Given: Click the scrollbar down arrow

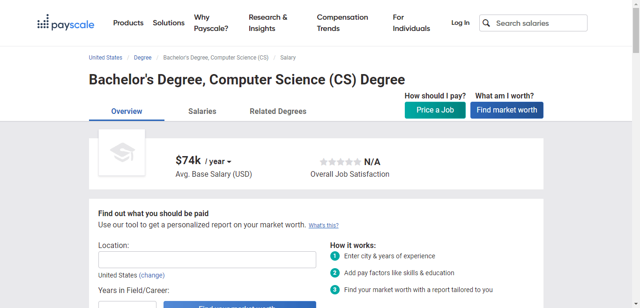Looking at the screenshot, I should pyautogui.click(x=636, y=304).
